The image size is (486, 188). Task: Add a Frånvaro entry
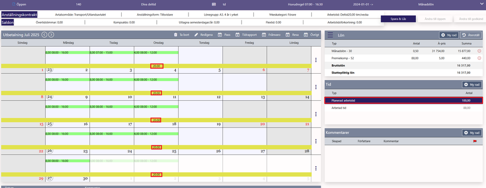click(x=271, y=35)
